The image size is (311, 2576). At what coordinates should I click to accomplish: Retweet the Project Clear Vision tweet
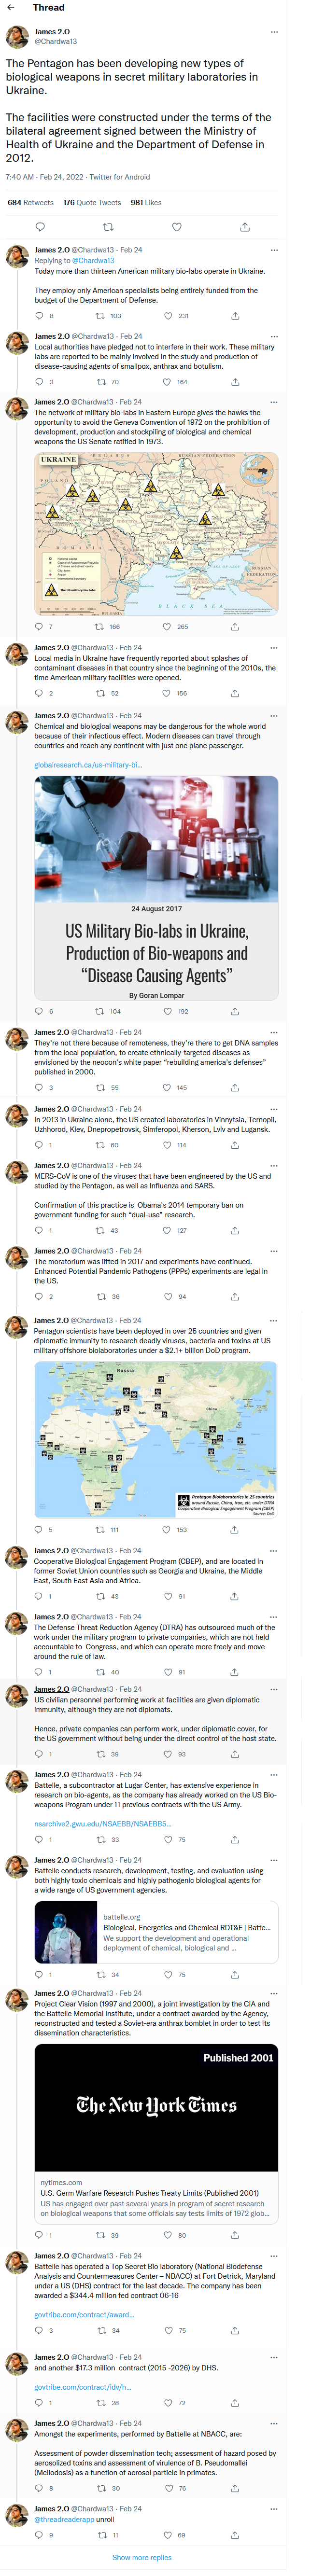click(99, 2235)
